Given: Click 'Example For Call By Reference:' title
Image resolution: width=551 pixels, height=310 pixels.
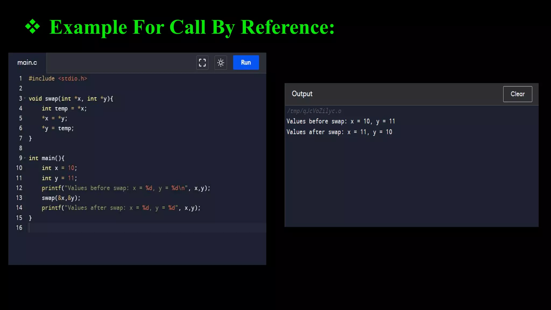Looking at the screenshot, I should click(x=192, y=27).
